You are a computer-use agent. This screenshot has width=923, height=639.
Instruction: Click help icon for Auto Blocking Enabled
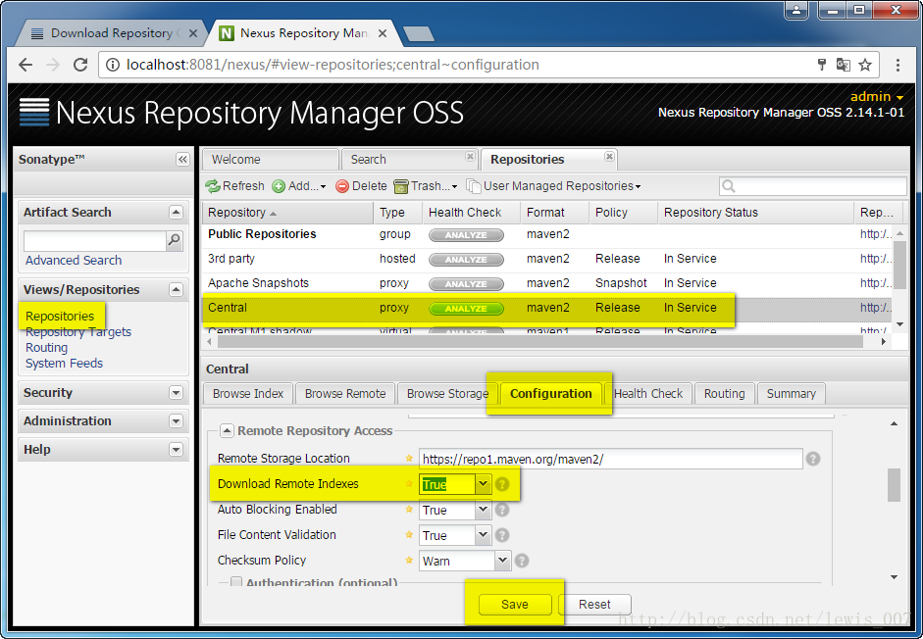click(x=502, y=510)
